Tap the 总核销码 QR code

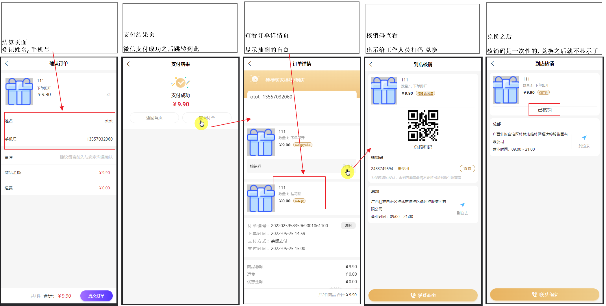coord(423,126)
